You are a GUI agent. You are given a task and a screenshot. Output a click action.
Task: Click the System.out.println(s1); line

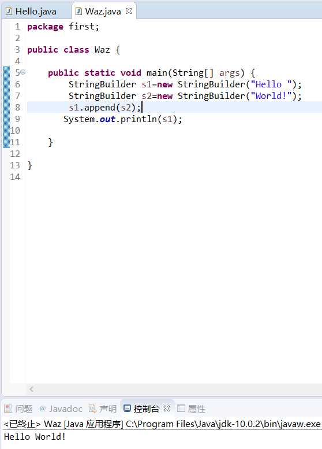pyautogui.click(x=123, y=119)
